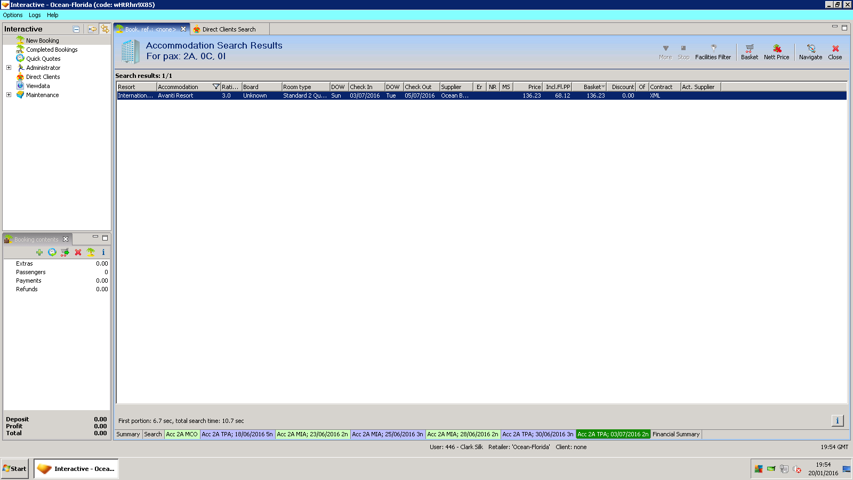
Task: Sort results by Check In column header
Action: pos(367,87)
